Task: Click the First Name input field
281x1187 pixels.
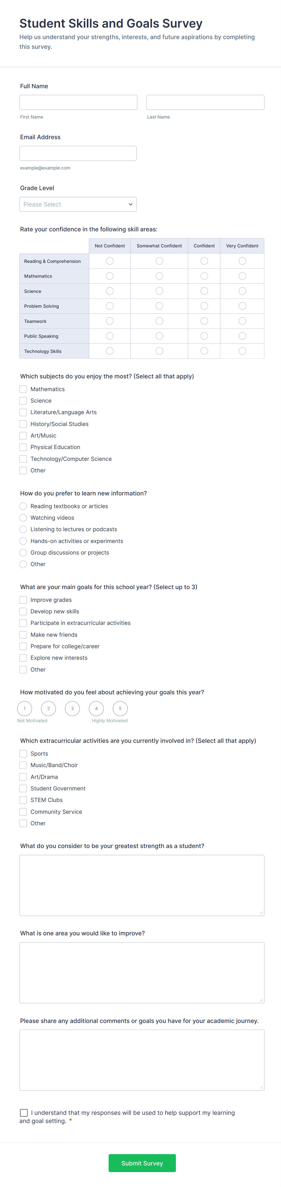Action: click(x=78, y=102)
